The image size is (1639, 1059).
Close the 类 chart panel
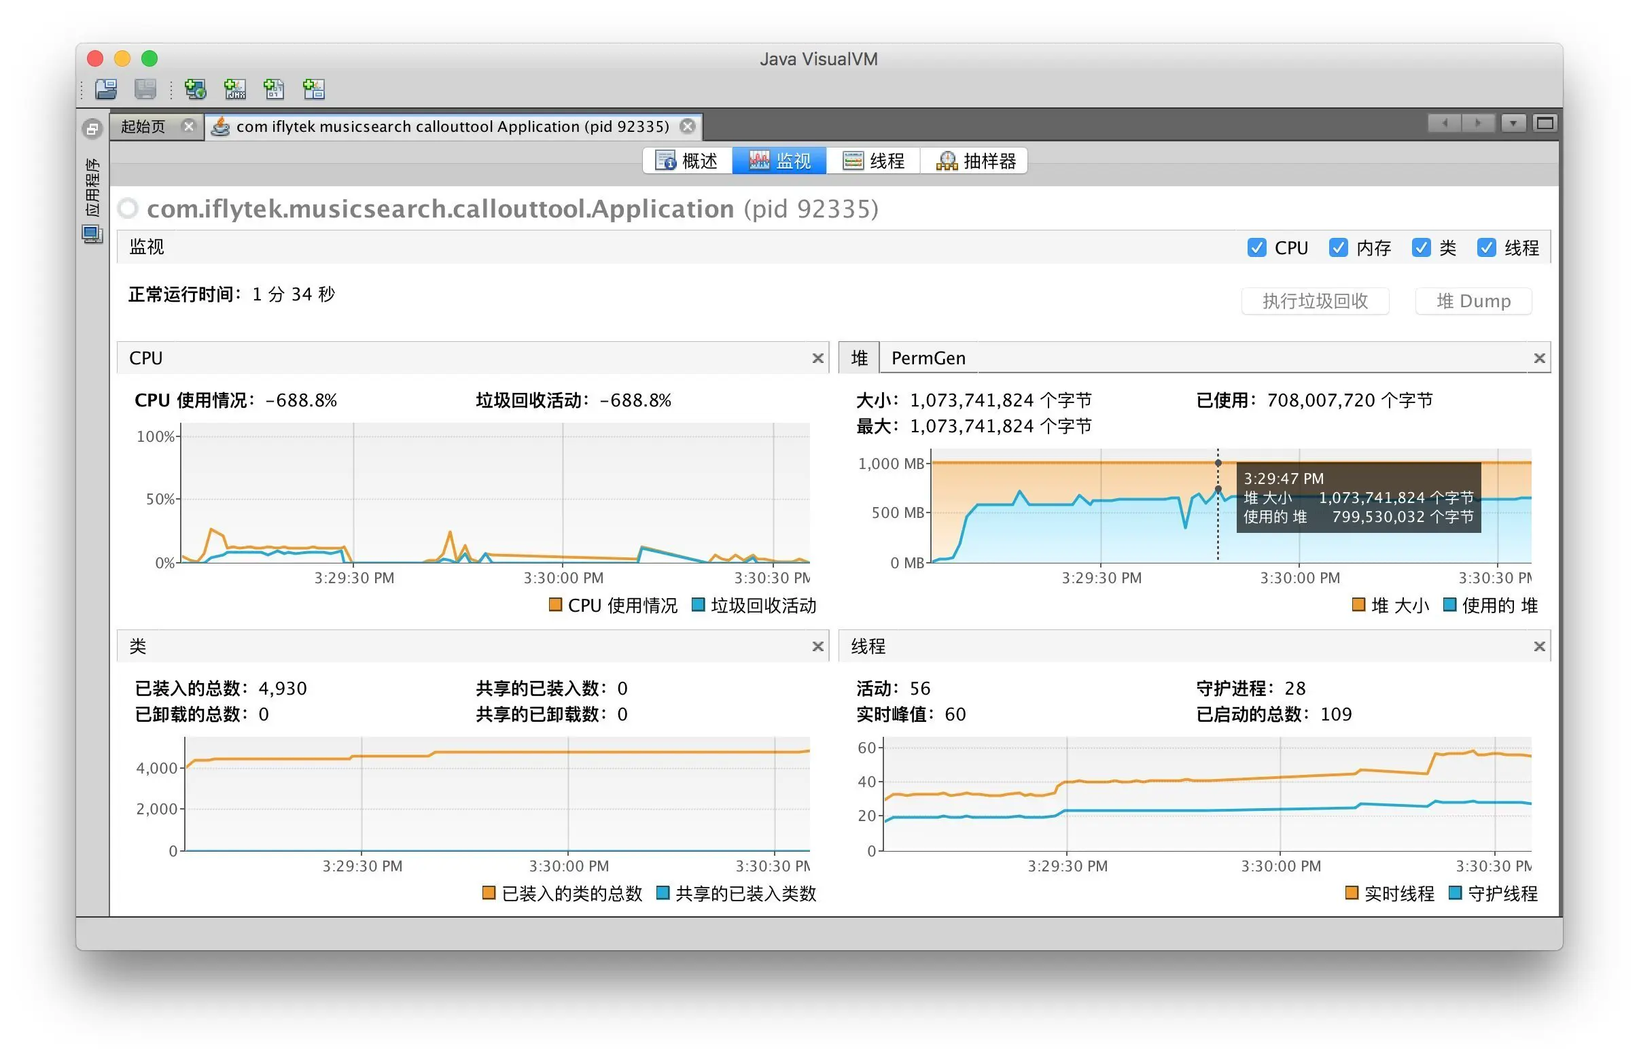pyautogui.click(x=817, y=646)
